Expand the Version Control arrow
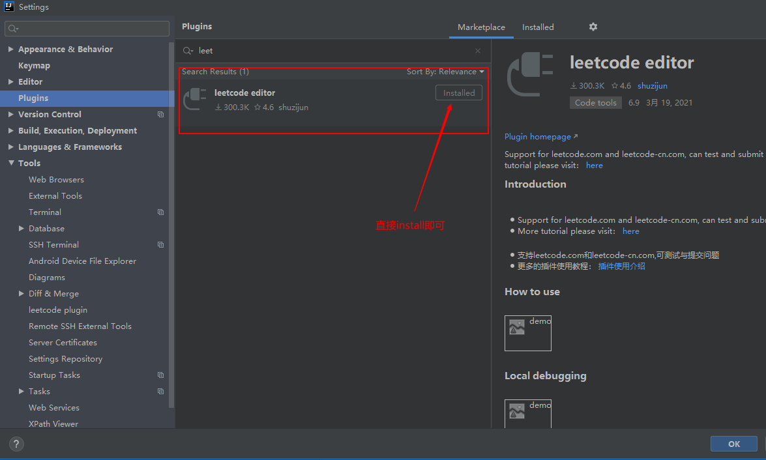Viewport: 766px width, 460px height. click(x=10, y=114)
